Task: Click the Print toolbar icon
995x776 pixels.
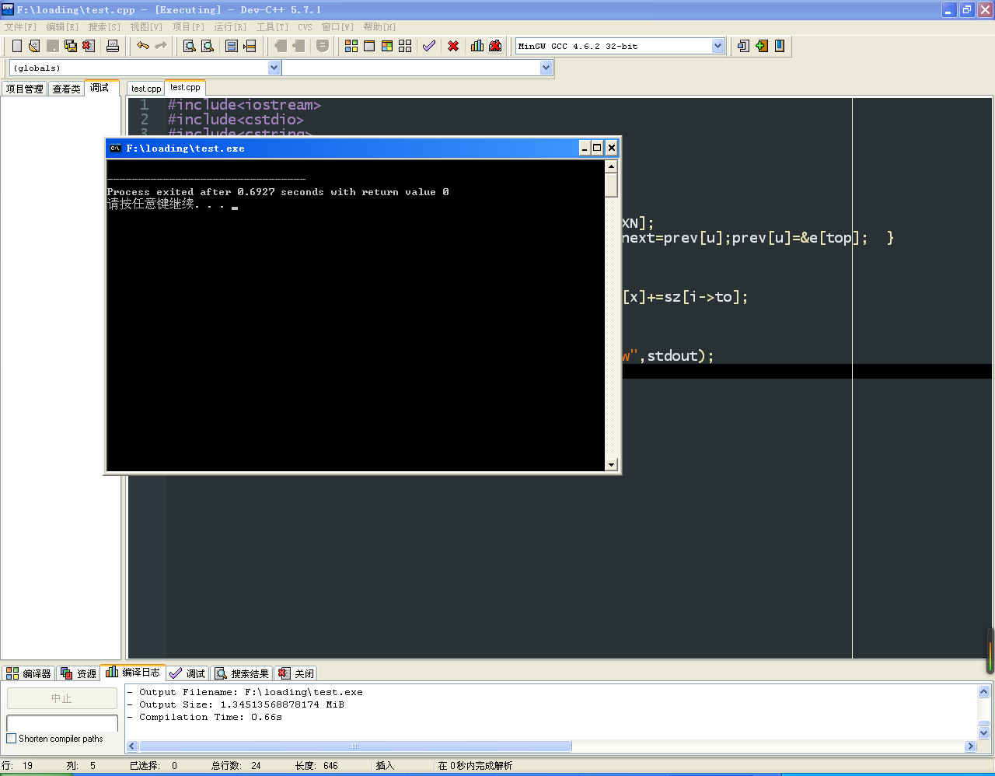Action: point(113,46)
